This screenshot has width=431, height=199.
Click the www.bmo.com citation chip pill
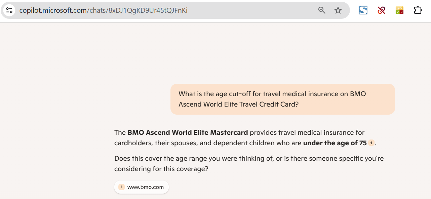(141, 187)
